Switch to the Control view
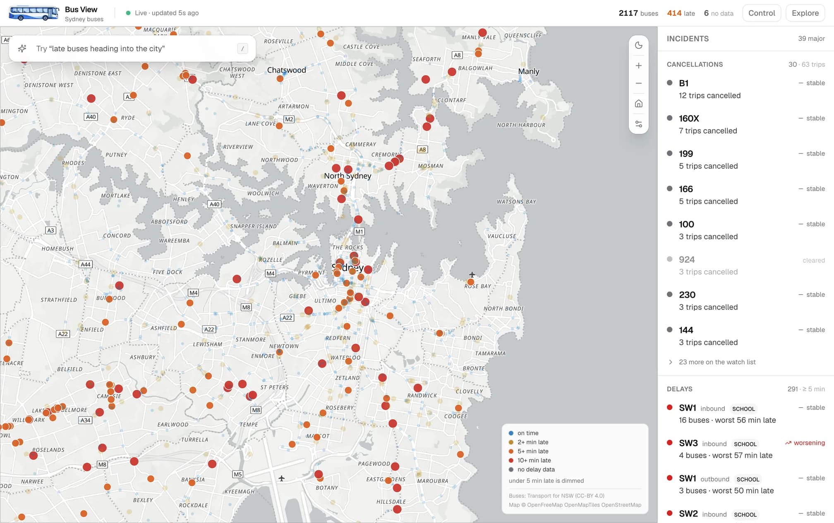This screenshot has height=523, width=834. 762,13
